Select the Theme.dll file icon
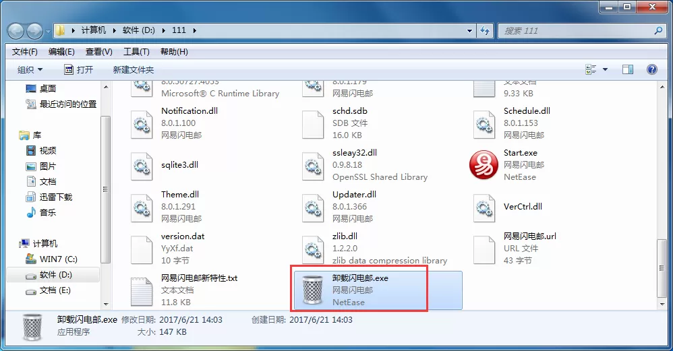Image resolution: width=673 pixels, height=351 pixels. click(x=142, y=208)
